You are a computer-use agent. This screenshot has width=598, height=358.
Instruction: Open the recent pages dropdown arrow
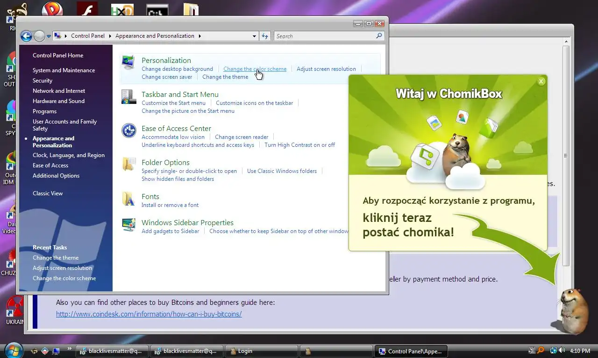pos(49,36)
